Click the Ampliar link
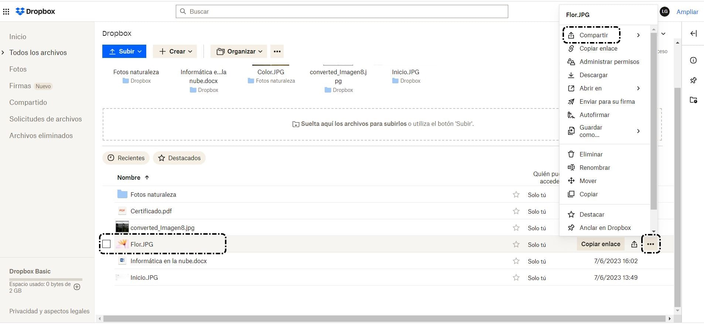Screen dimensions: 704x324 [687, 12]
